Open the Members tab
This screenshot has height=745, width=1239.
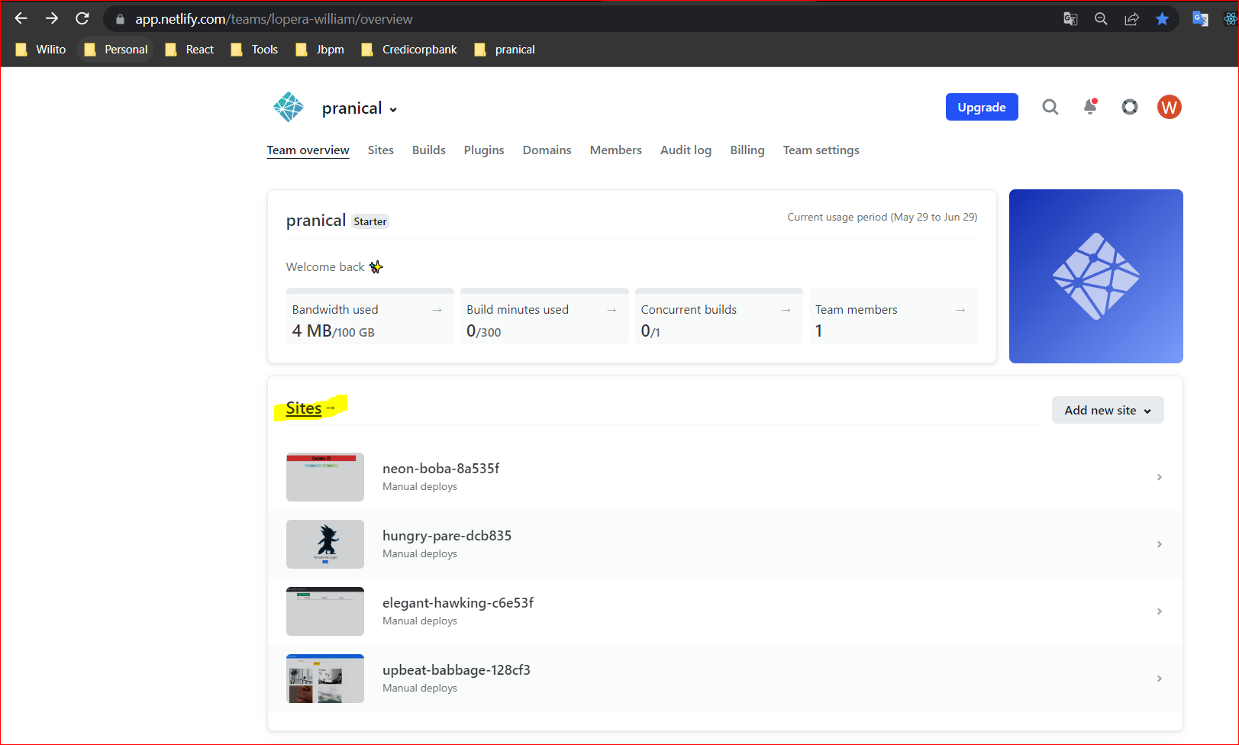[x=615, y=150]
